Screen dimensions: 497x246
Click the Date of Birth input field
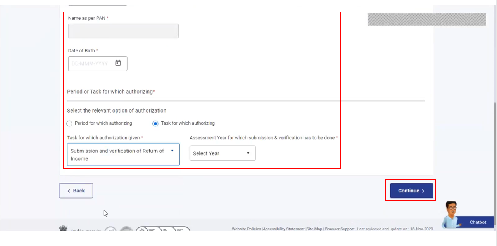click(x=92, y=64)
